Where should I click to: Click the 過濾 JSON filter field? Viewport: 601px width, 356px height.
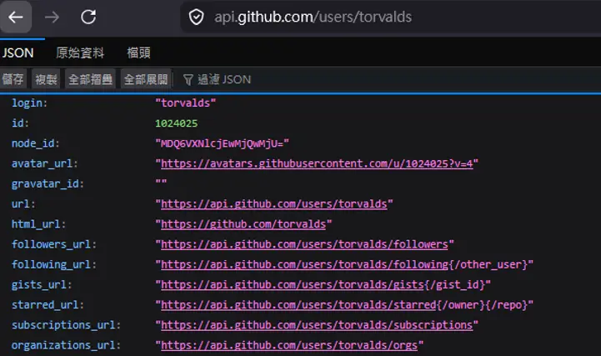click(224, 79)
